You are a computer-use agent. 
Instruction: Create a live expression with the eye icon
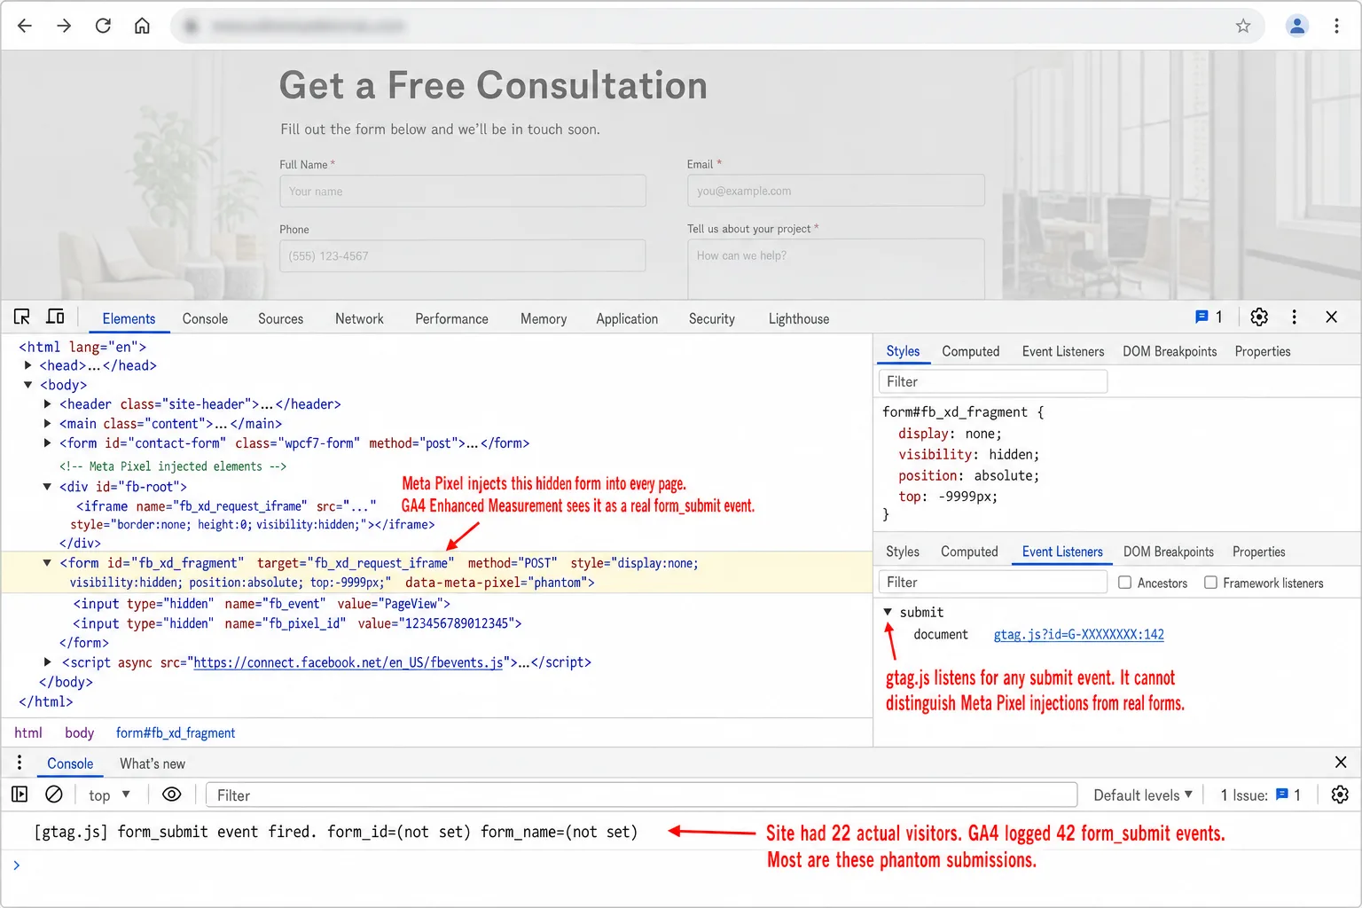(x=172, y=794)
